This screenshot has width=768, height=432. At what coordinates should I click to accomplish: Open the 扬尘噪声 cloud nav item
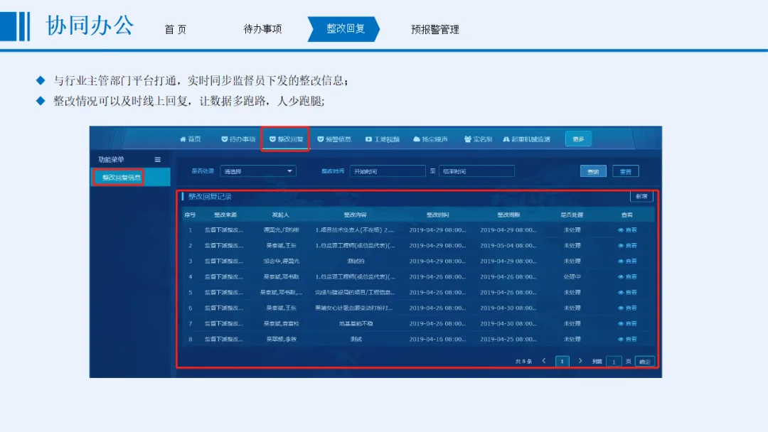pyautogui.click(x=430, y=139)
